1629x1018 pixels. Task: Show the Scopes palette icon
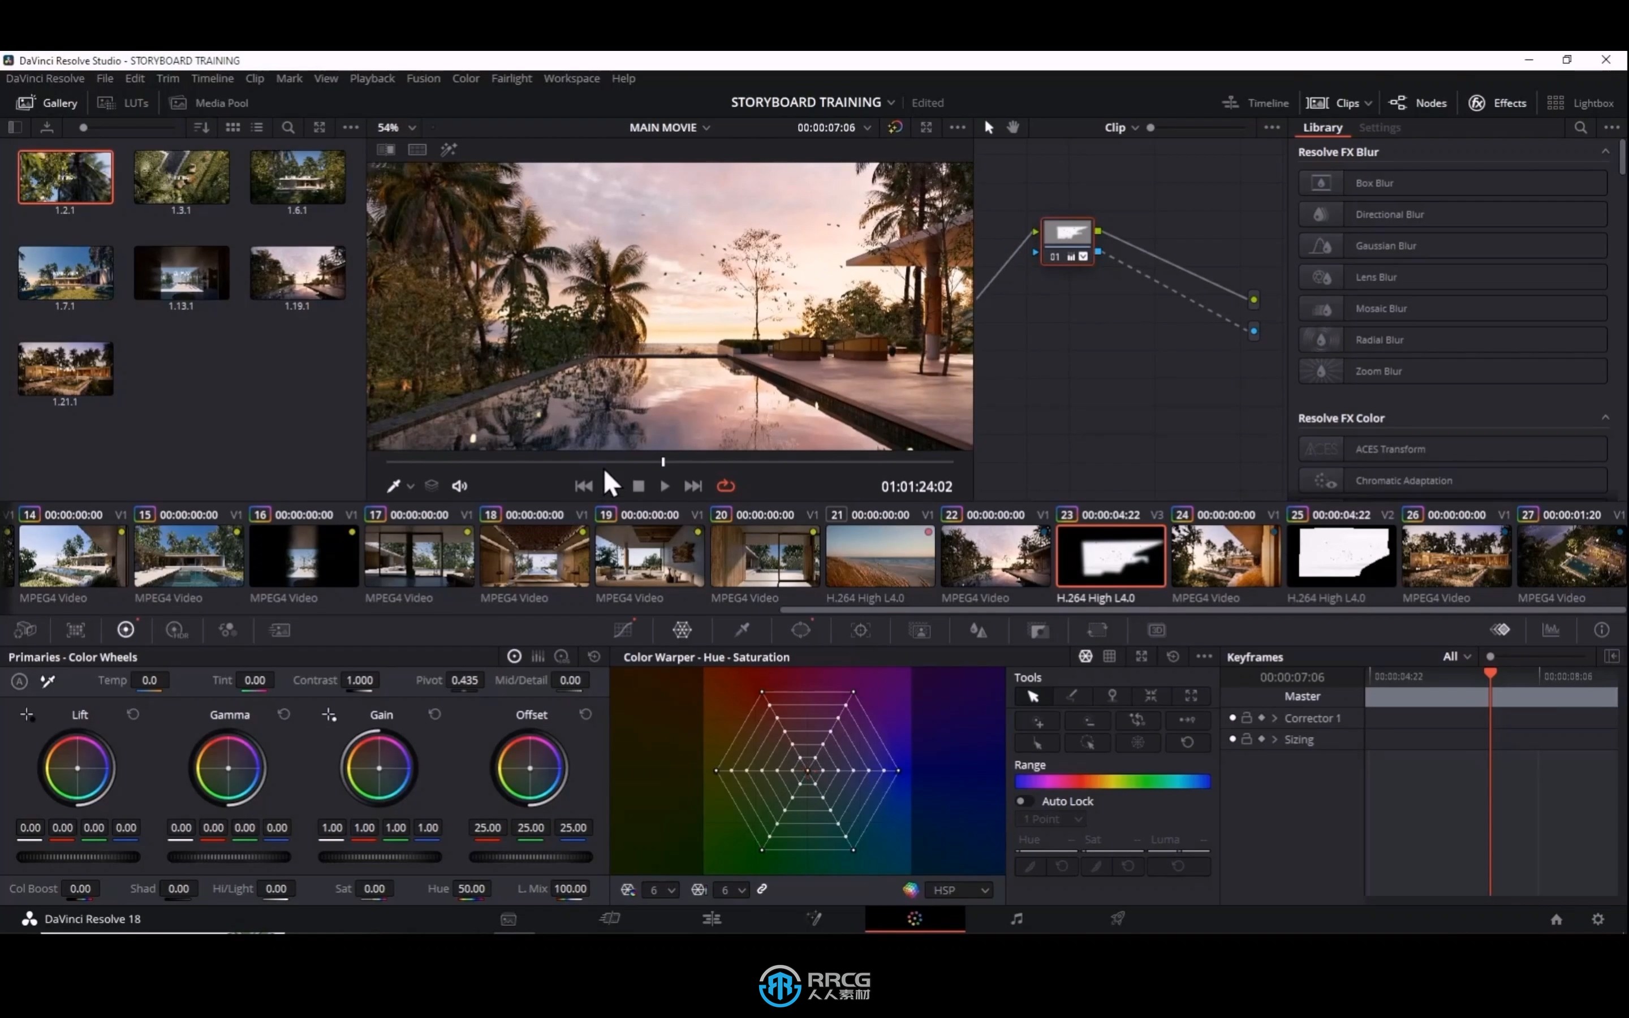1551,630
